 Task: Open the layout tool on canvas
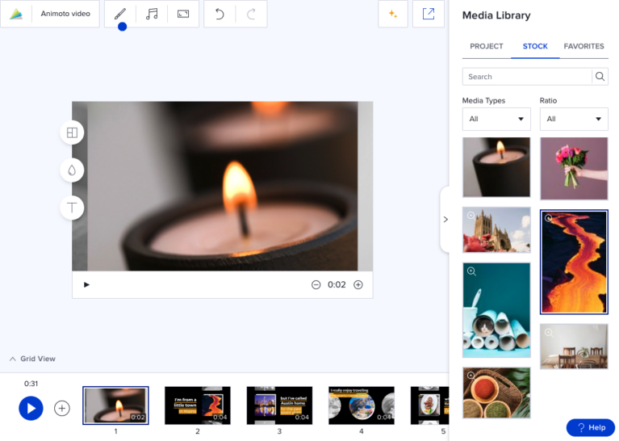tap(72, 132)
